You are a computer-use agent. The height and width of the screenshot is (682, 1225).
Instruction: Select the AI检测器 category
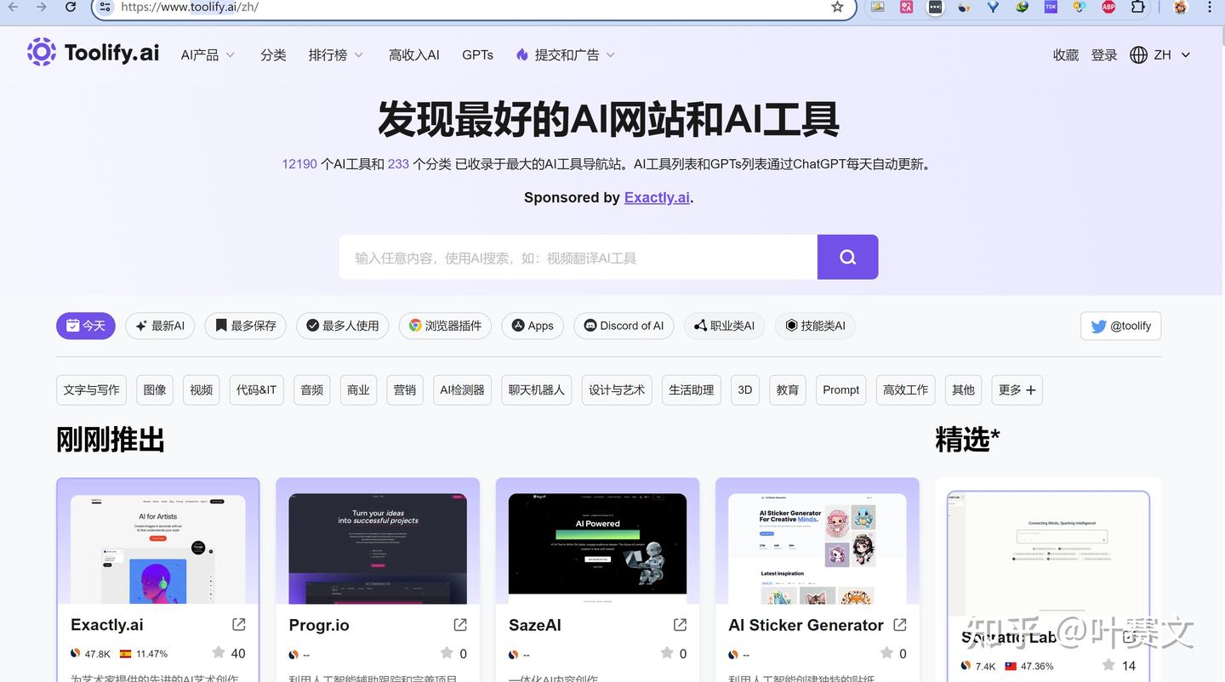click(462, 389)
